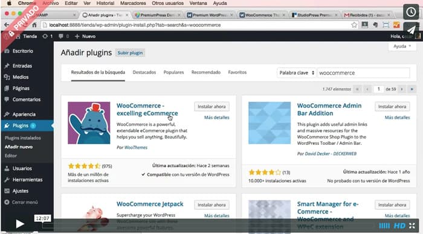
Task: Open David Decker - DECKERWEB author link
Action: click(x=331, y=154)
